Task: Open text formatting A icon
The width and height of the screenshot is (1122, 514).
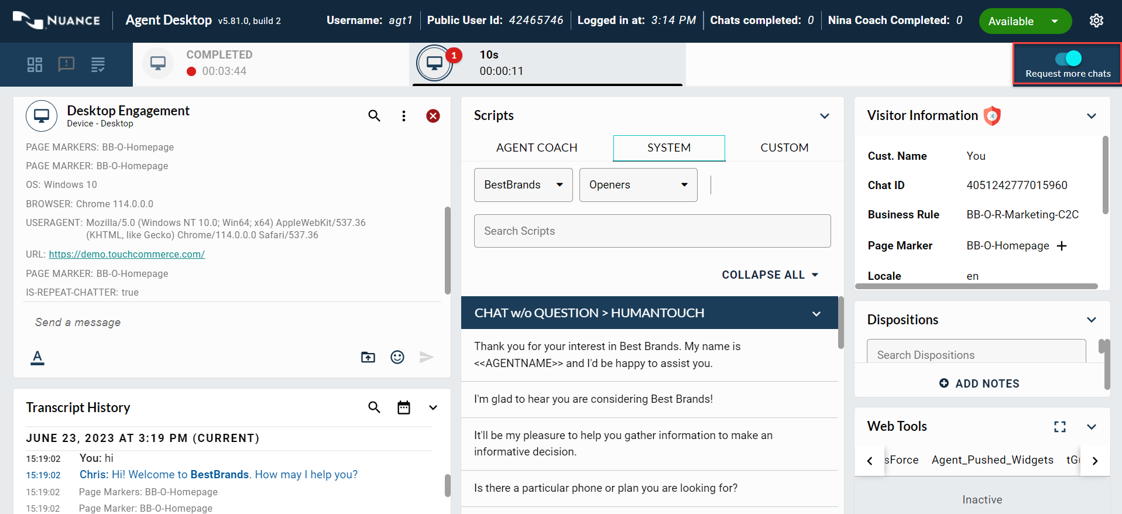Action: 37,357
